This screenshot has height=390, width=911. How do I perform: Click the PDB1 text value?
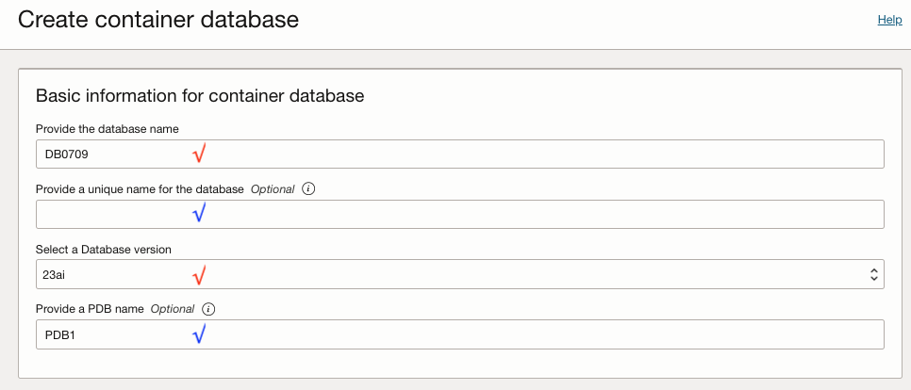60,334
